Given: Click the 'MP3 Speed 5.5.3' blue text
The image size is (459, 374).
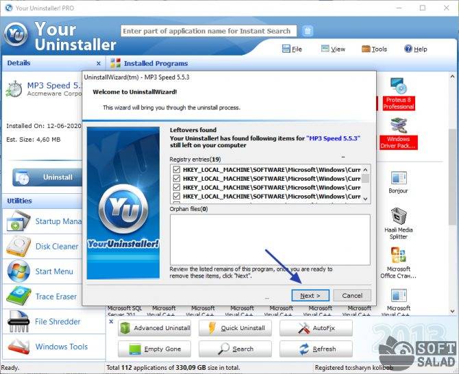Looking at the screenshot, I should (x=333, y=138).
